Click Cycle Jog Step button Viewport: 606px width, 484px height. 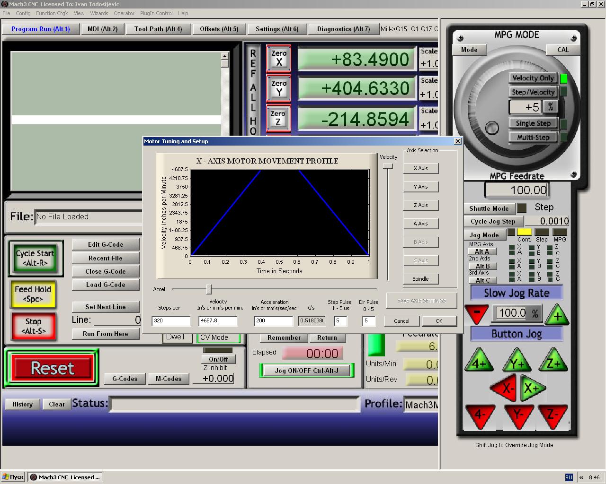click(x=493, y=221)
